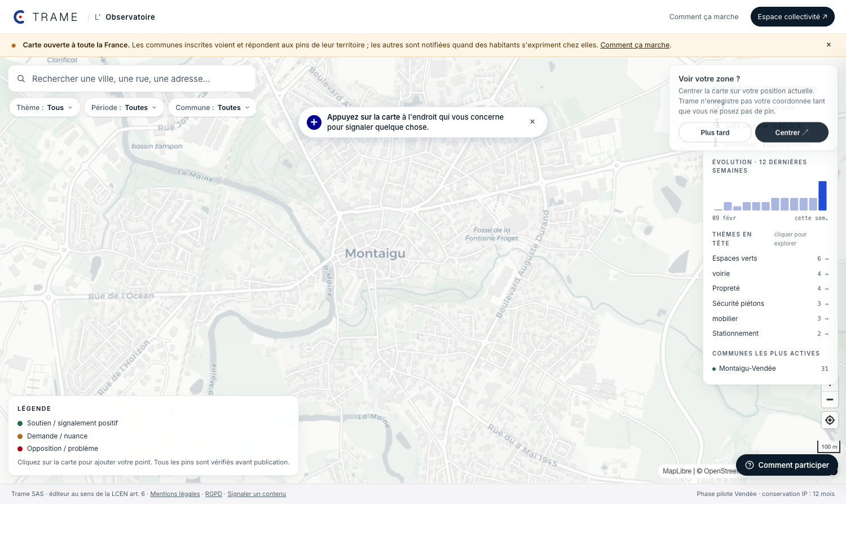Click 'Demande / nuance' legend text
Viewport: 846px width, 553px height.
pyautogui.click(x=57, y=436)
